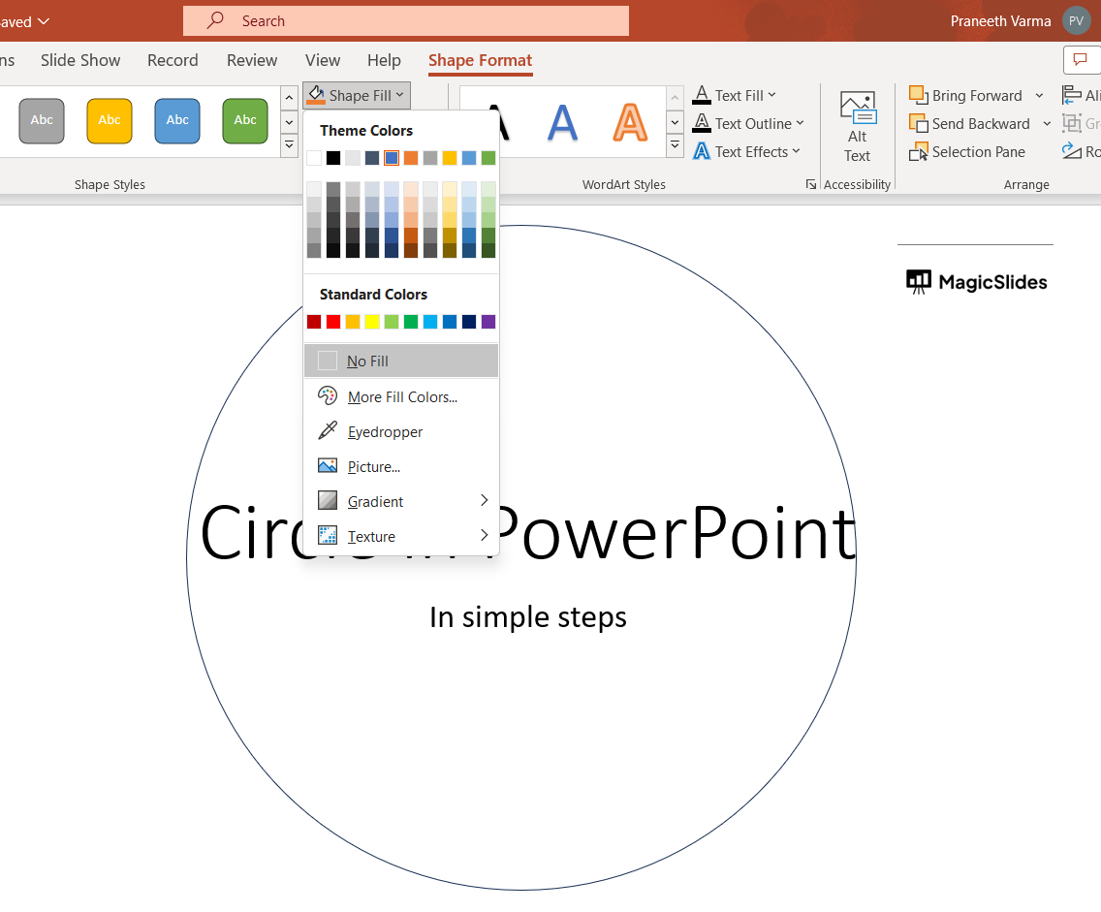The height and width of the screenshot is (912, 1101).
Task: Click the Alt Text icon
Action: 857,107
